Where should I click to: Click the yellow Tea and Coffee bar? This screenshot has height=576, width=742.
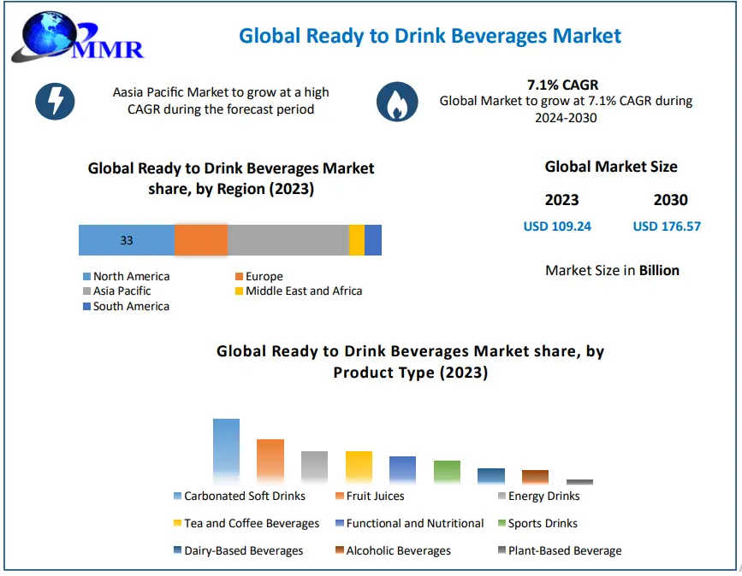[x=359, y=467]
